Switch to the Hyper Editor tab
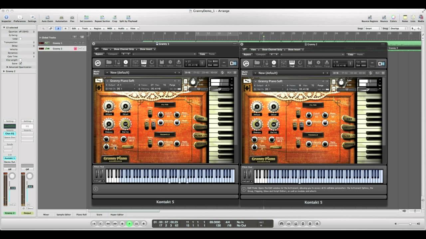Screen dimensions: 426x239 (117, 214)
